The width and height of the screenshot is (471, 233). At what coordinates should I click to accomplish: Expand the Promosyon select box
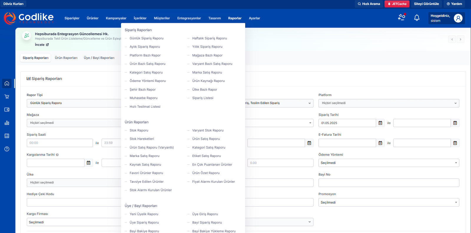click(389, 202)
